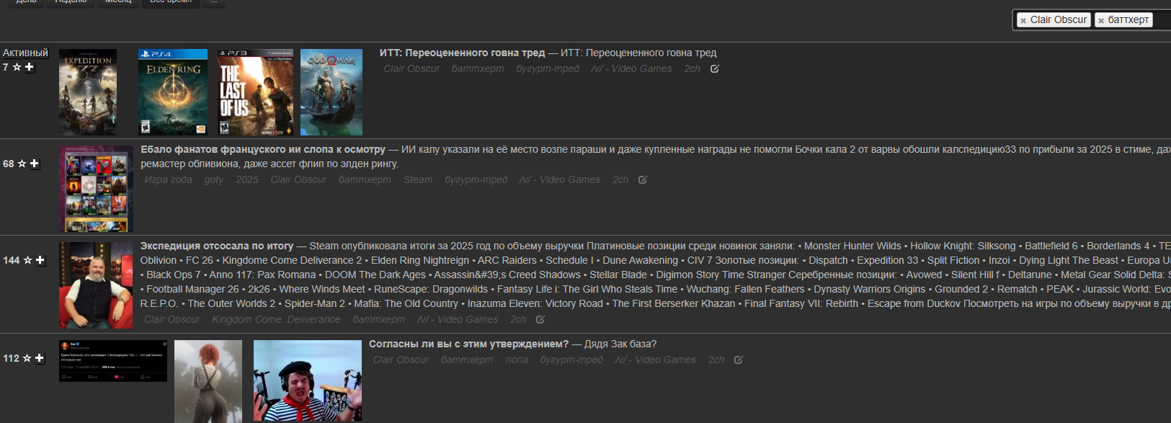Open tag editor icon for 144-post thread
The width and height of the screenshot is (1171, 423).
[x=540, y=320]
